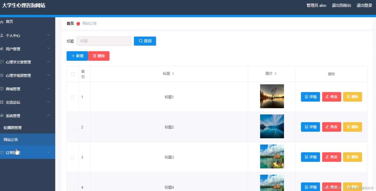
Task: Sort the 标题 column using its sort arrows
Action: coord(173,74)
